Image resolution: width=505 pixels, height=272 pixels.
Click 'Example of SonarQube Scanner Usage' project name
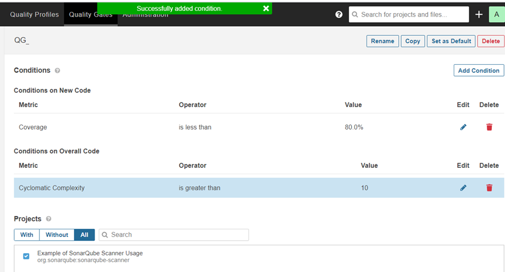click(90, 253)
